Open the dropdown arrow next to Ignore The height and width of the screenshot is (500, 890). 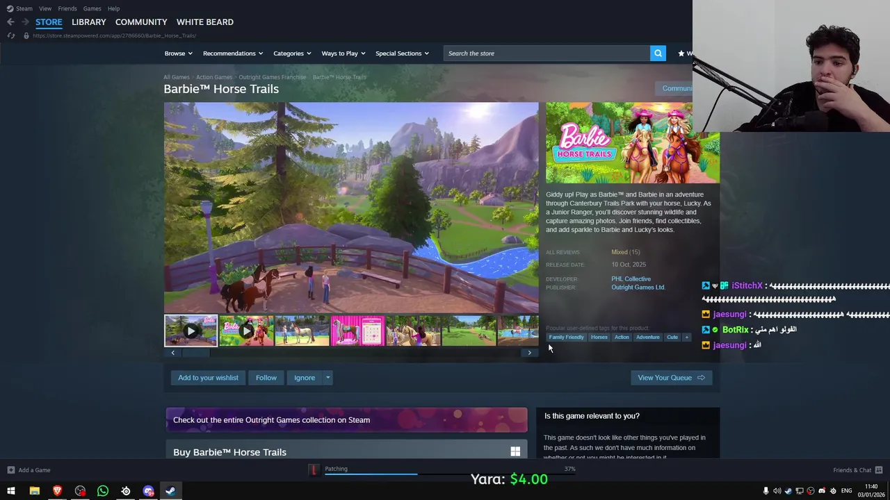click(327, 378)
